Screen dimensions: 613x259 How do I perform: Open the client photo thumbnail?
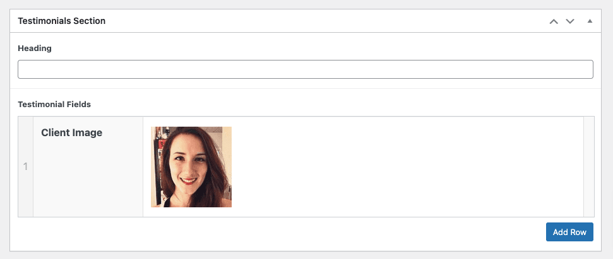pyautogui.click(x=191, y=167)
